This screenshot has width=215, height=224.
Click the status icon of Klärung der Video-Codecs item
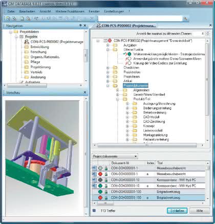coord(130,63)
